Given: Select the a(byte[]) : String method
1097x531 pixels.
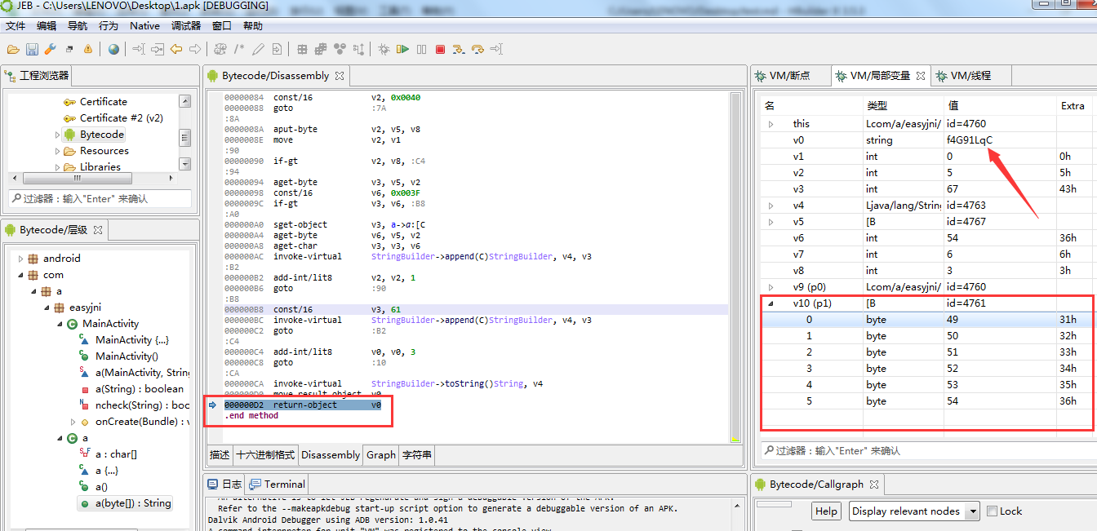Looking at the screenshot, I should (x=126, y=503).
